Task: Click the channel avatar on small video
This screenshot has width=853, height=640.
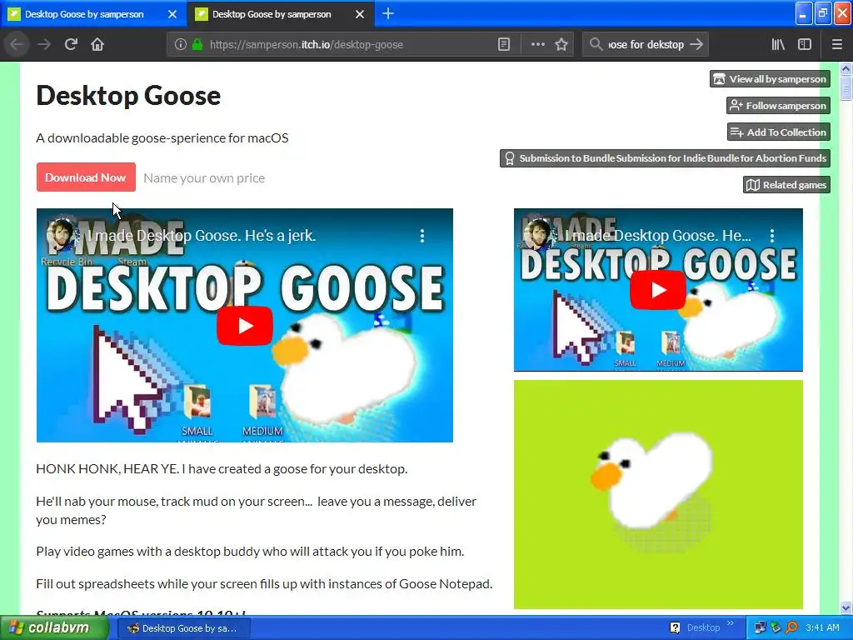Action: coord(539,235)
